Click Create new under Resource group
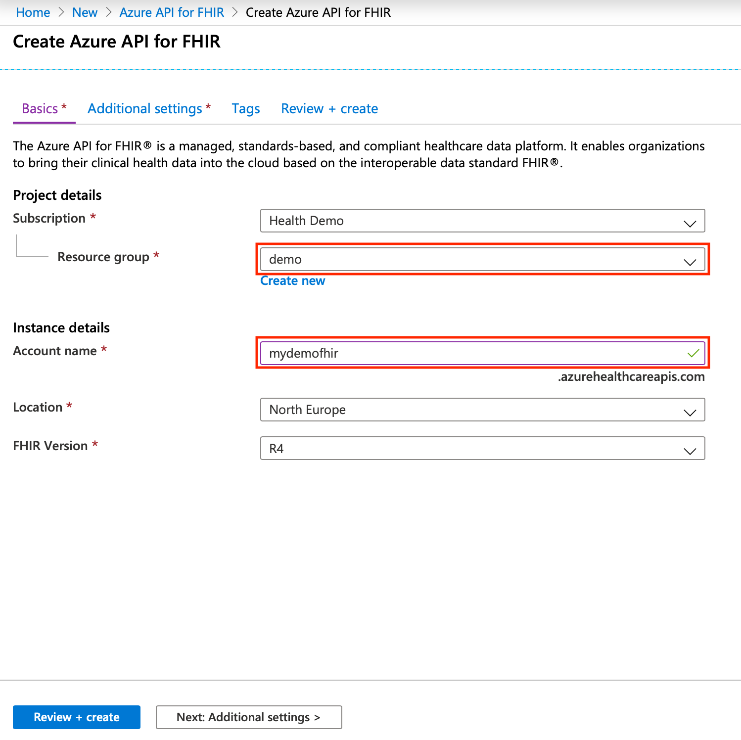The height and width of the screenshot is (740, 741). click(292, 280)
